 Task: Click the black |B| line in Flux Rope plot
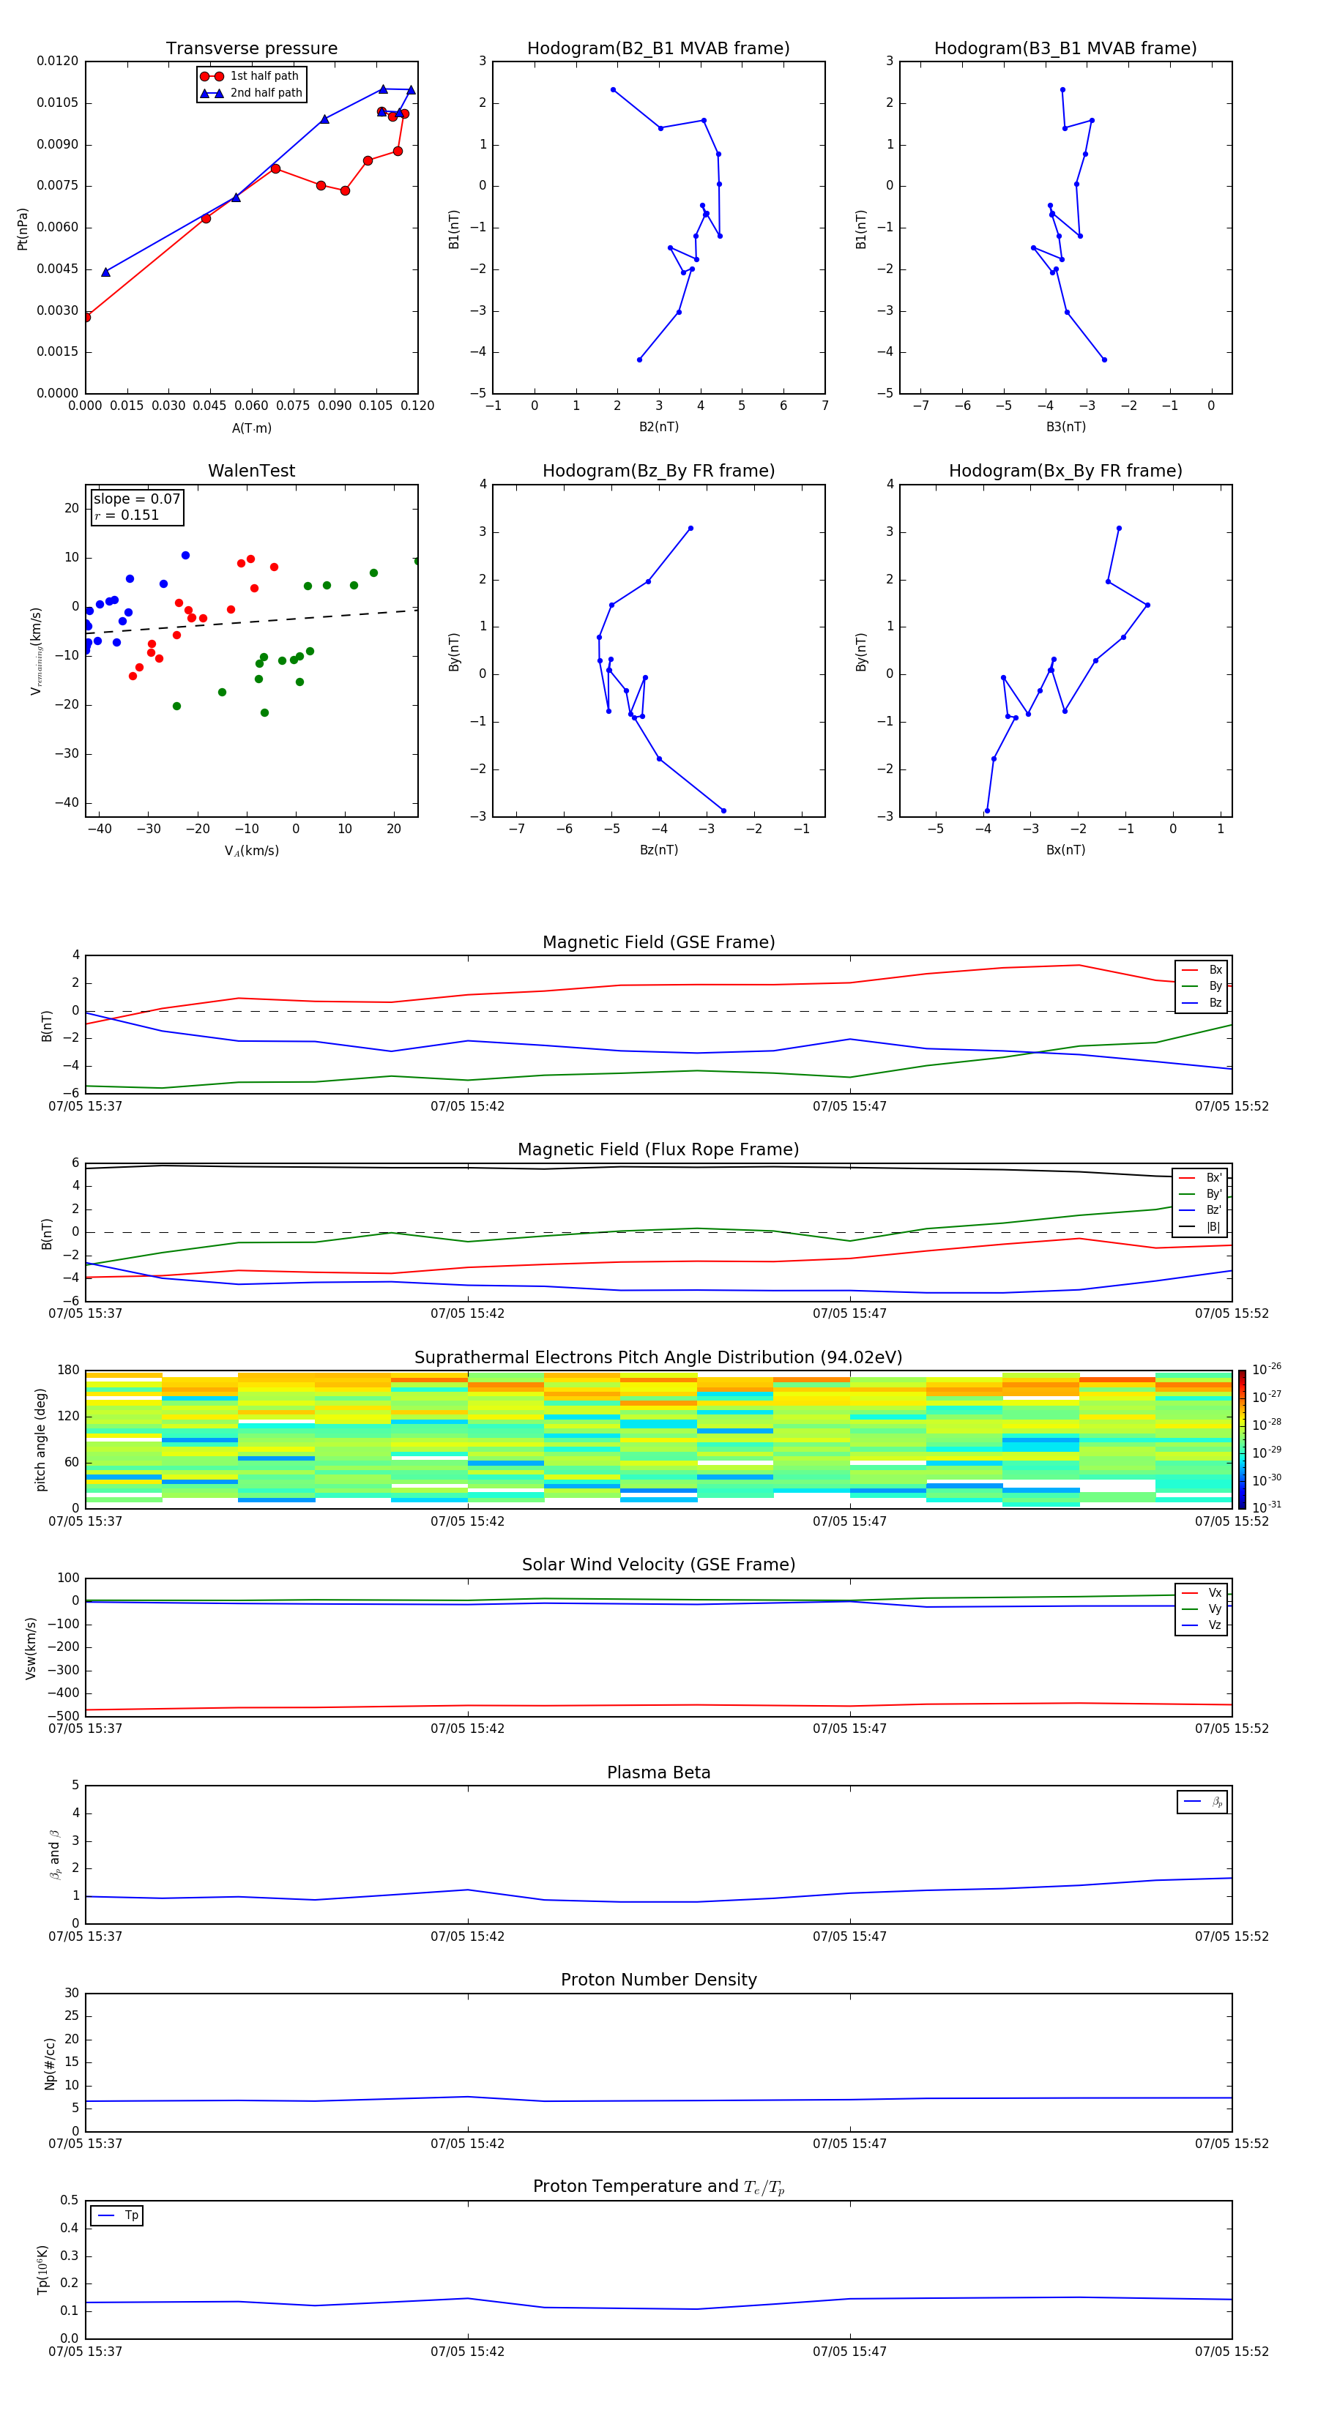click(x=658, y=1168)
